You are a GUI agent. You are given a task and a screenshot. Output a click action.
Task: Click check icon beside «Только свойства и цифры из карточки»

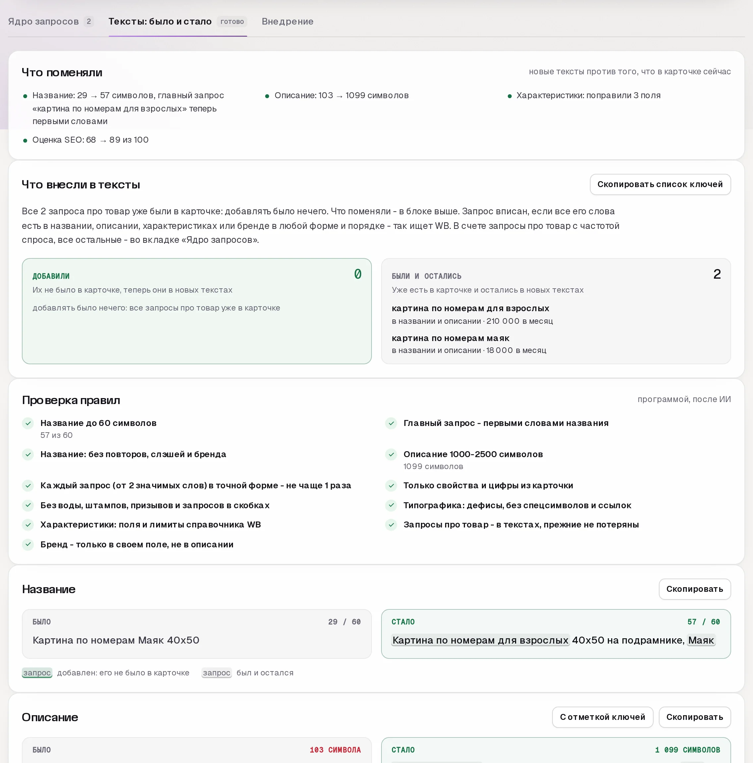(x=391, y=485)
